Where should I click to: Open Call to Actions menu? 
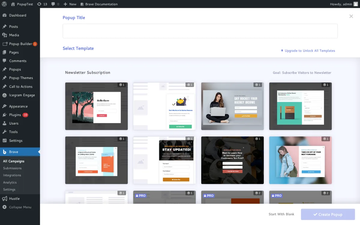(20, 86)
